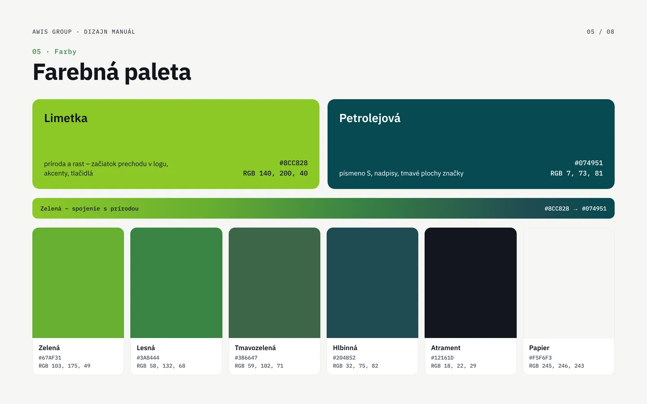This screenshot has width=647, height=404.
Task: Click the Limetka description about príroda a rast
Action: click(x=106, y=168)
